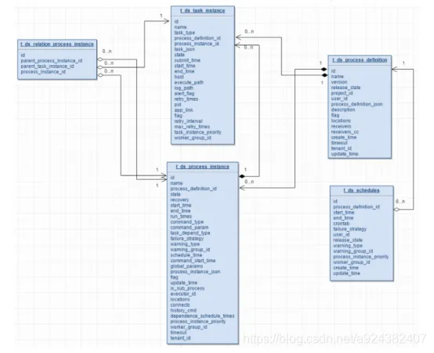Select the t_ds_task_instance table header
Screen dimensions: 434x353
click(203, 11)
